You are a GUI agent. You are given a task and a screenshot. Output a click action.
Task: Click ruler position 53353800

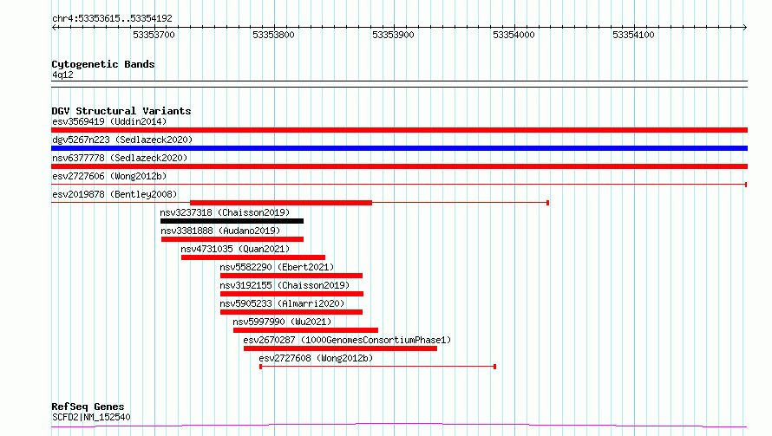point(273,35)
